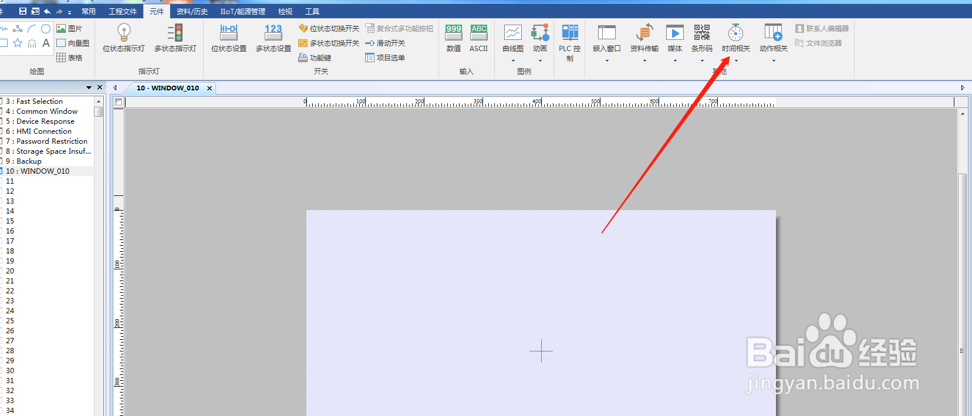Image resolution: width=972 pixels, height=416 pixels.
Task: Add an ASCII input object
Action: point(479,38)
